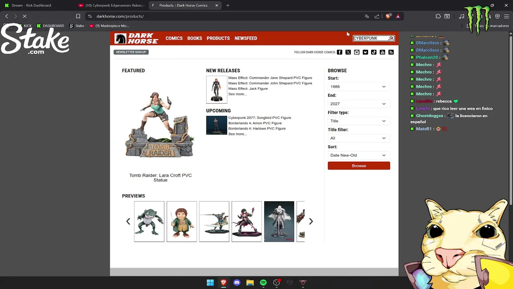Click the Dark Horse logo
The width and height of the screenshot is (513, 289).
pos(136,38)
